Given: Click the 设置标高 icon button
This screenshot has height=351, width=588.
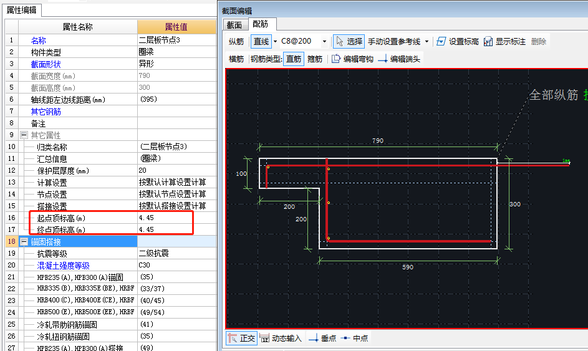Looking at the screenshot, I should (x=458, y=41).
